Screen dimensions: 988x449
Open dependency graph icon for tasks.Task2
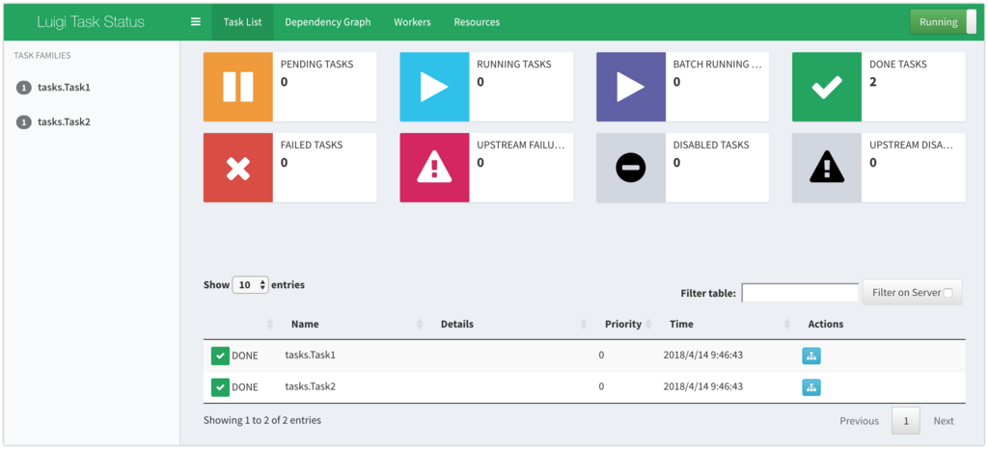810,386
